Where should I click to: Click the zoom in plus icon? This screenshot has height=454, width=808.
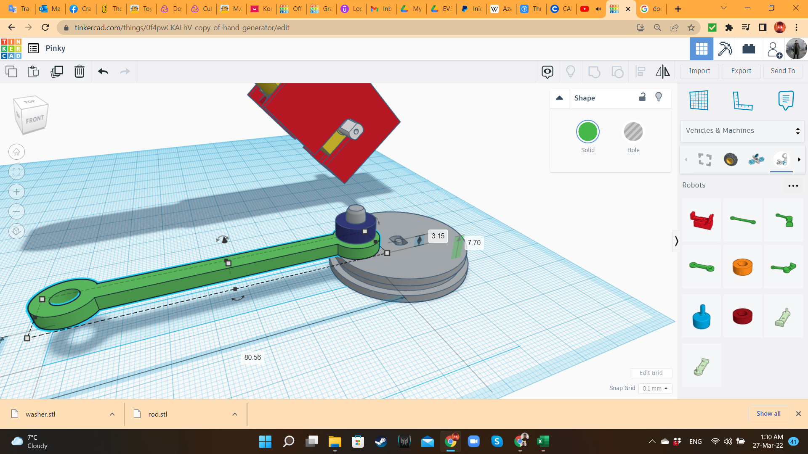16,192
